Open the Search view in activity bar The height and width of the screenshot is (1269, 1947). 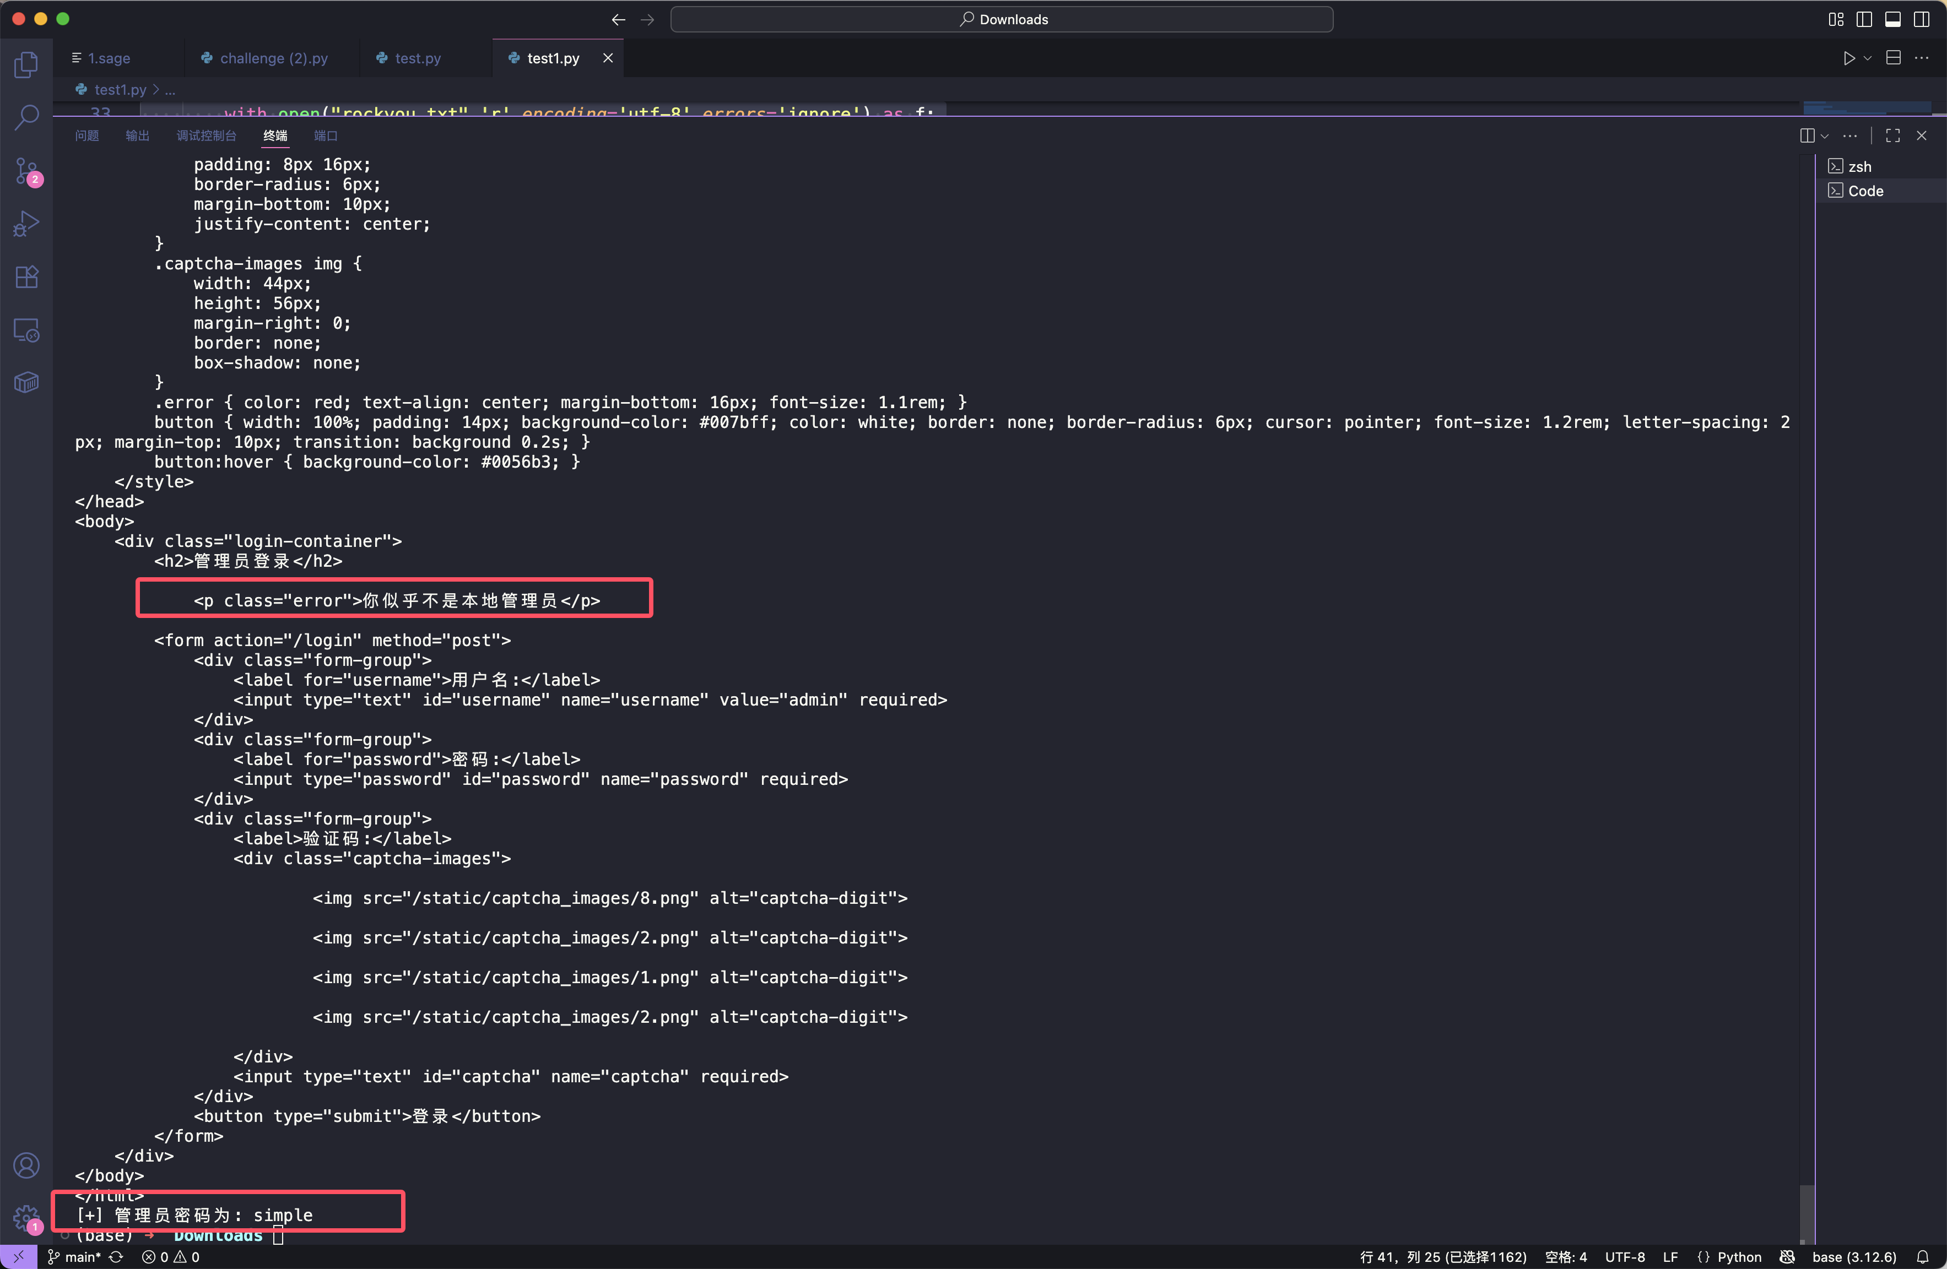[26, 117]
